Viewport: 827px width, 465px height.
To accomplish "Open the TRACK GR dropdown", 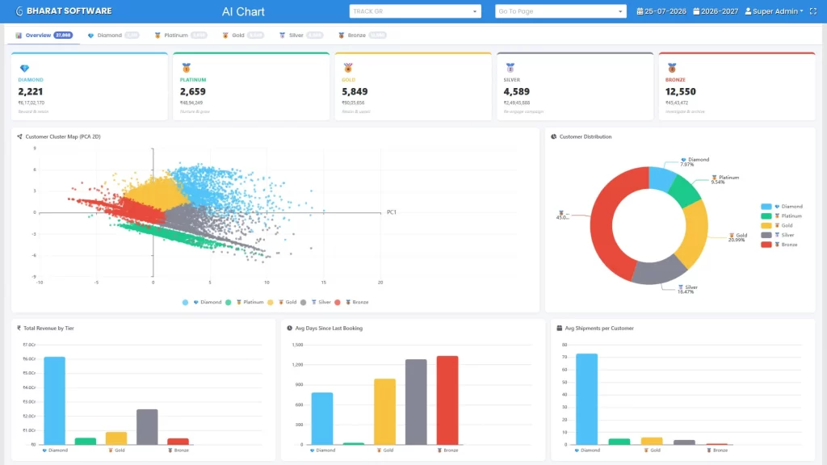I will pyautogui.click(x=415, y=11).
